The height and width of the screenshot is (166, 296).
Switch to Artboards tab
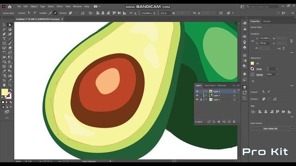tap(222, 85)
